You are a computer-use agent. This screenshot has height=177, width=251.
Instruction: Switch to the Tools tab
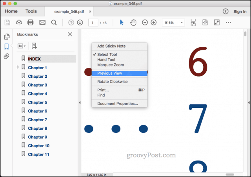31,11
